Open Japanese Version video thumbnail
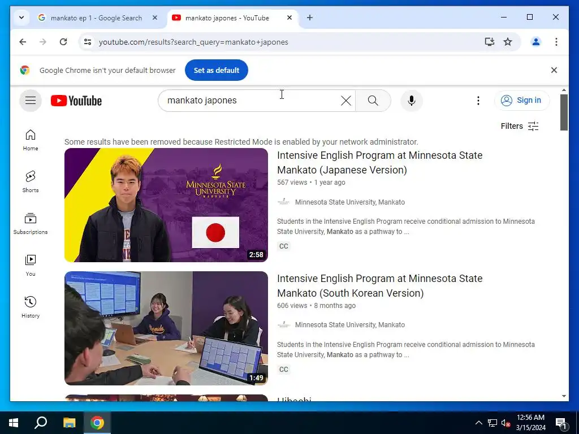This screenshot has height=434, width=579. (x=166, y=205)
